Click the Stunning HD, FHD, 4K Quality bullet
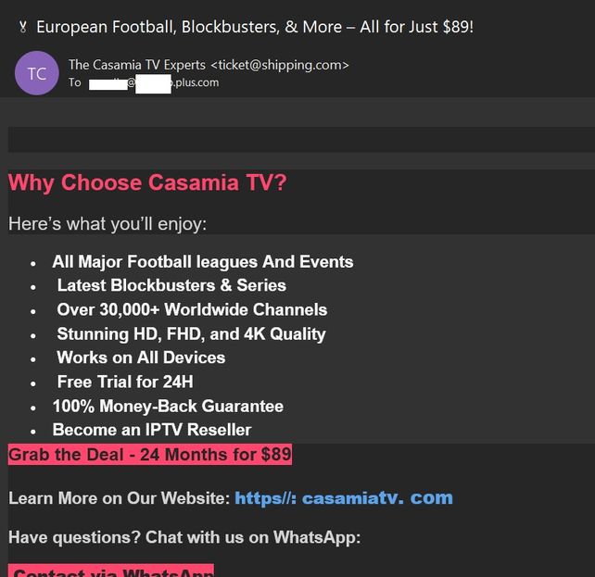Image resolution: width=595 pixels, height=577 pixels. pyautogui.click(x=191, y=333)
